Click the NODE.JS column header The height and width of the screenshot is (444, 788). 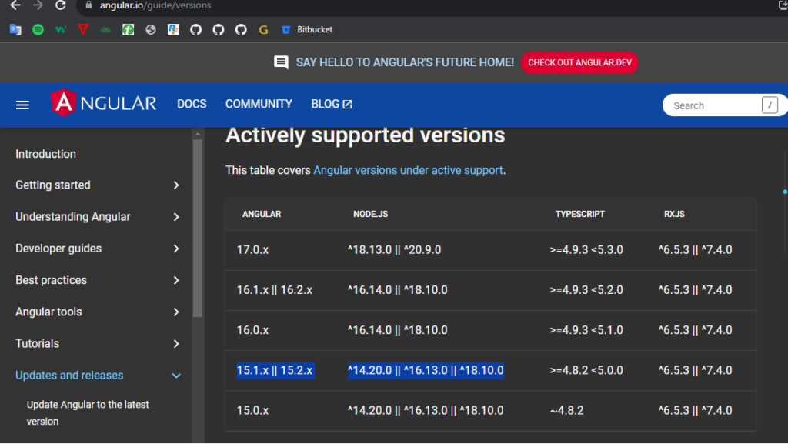(x=370, y=214)
